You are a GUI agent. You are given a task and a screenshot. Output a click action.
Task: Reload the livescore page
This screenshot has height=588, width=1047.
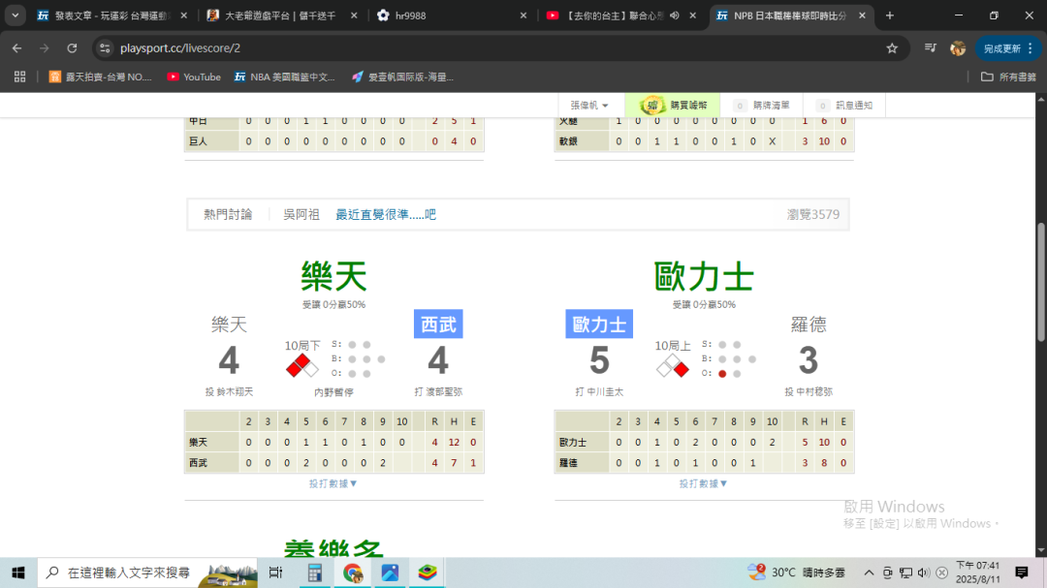point(72,48)
